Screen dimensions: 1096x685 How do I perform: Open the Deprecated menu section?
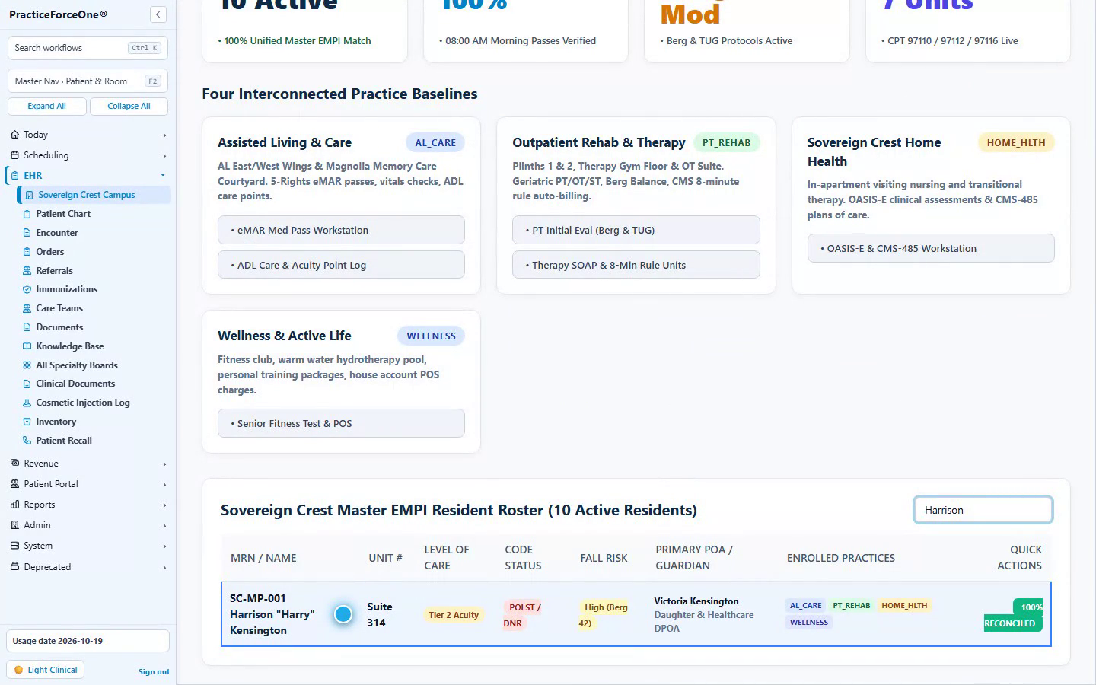[x=88, y=567]
